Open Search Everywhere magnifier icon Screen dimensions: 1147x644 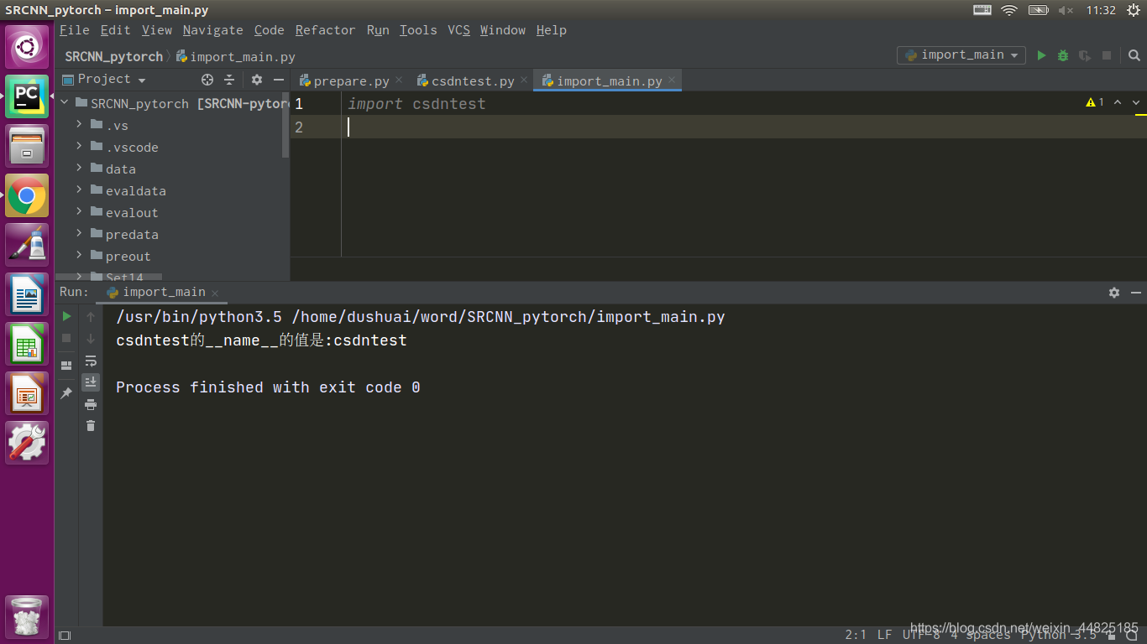[x=1134, y=55]
